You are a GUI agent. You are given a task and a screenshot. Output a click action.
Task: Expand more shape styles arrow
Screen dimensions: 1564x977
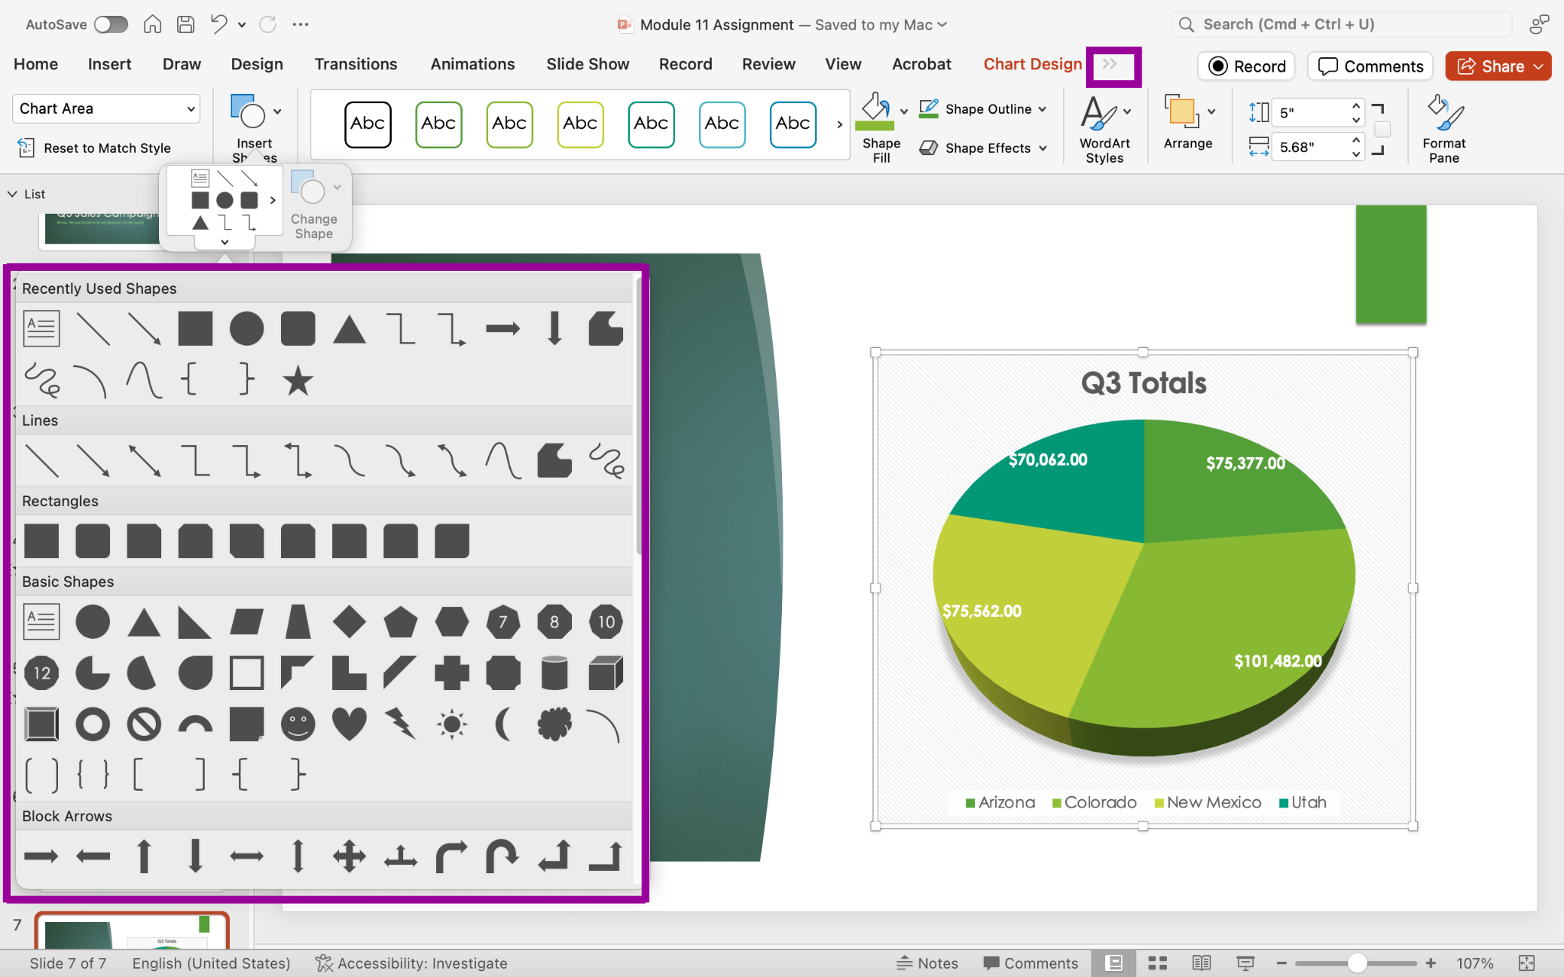click(839, 124)
